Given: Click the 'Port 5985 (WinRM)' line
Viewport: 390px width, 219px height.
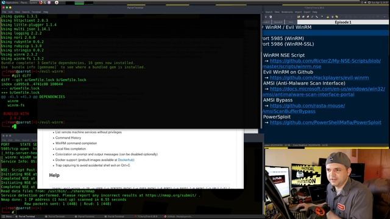Looking at the screenshot, I should coord(283,38).
